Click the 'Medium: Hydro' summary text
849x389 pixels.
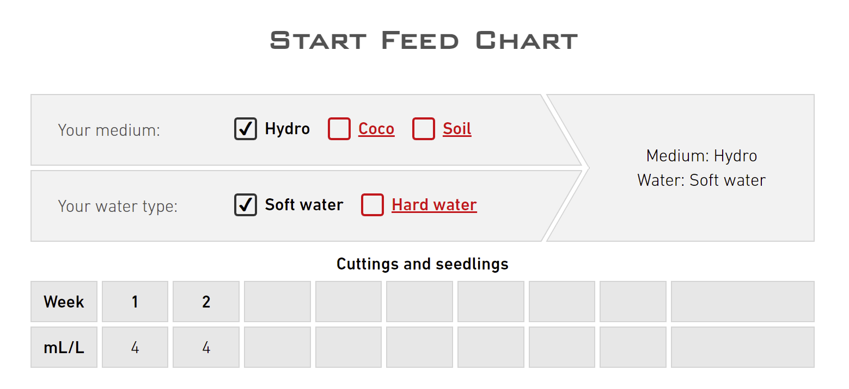coord(701,156)
